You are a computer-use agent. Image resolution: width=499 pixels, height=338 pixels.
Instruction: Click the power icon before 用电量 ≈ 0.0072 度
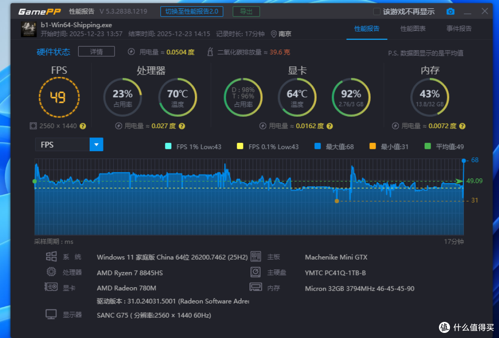pyautogui.click(x=395, y=126)
